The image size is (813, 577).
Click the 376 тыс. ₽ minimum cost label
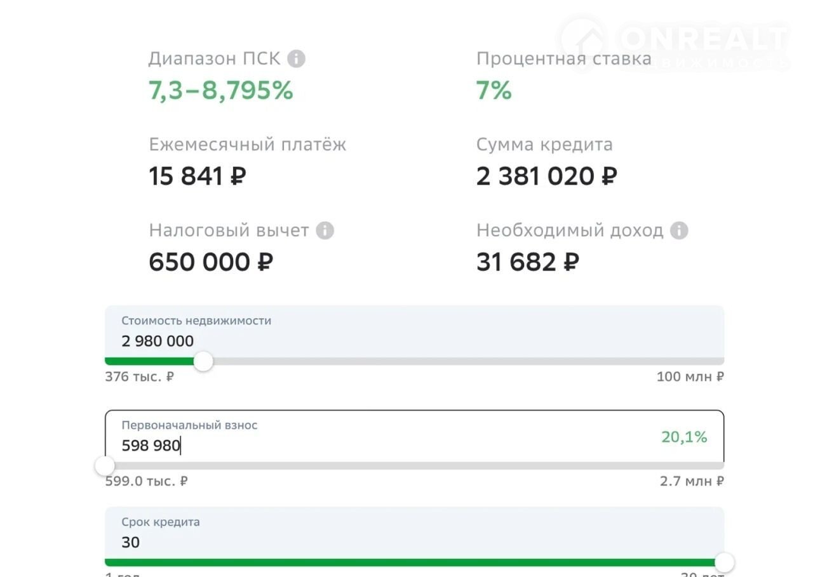[x=140, y=376]
